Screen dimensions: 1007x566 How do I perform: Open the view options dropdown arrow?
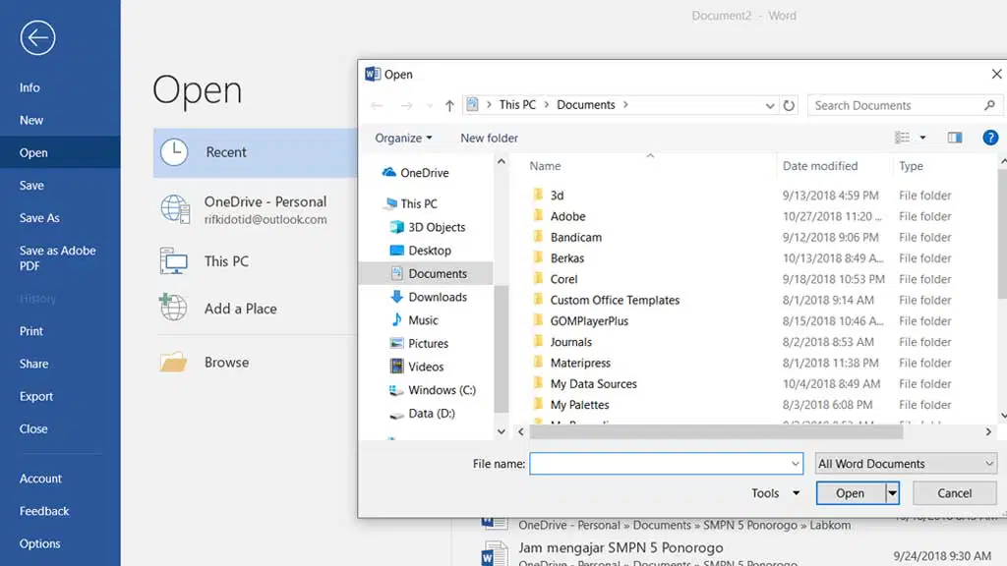coord(922,138)
